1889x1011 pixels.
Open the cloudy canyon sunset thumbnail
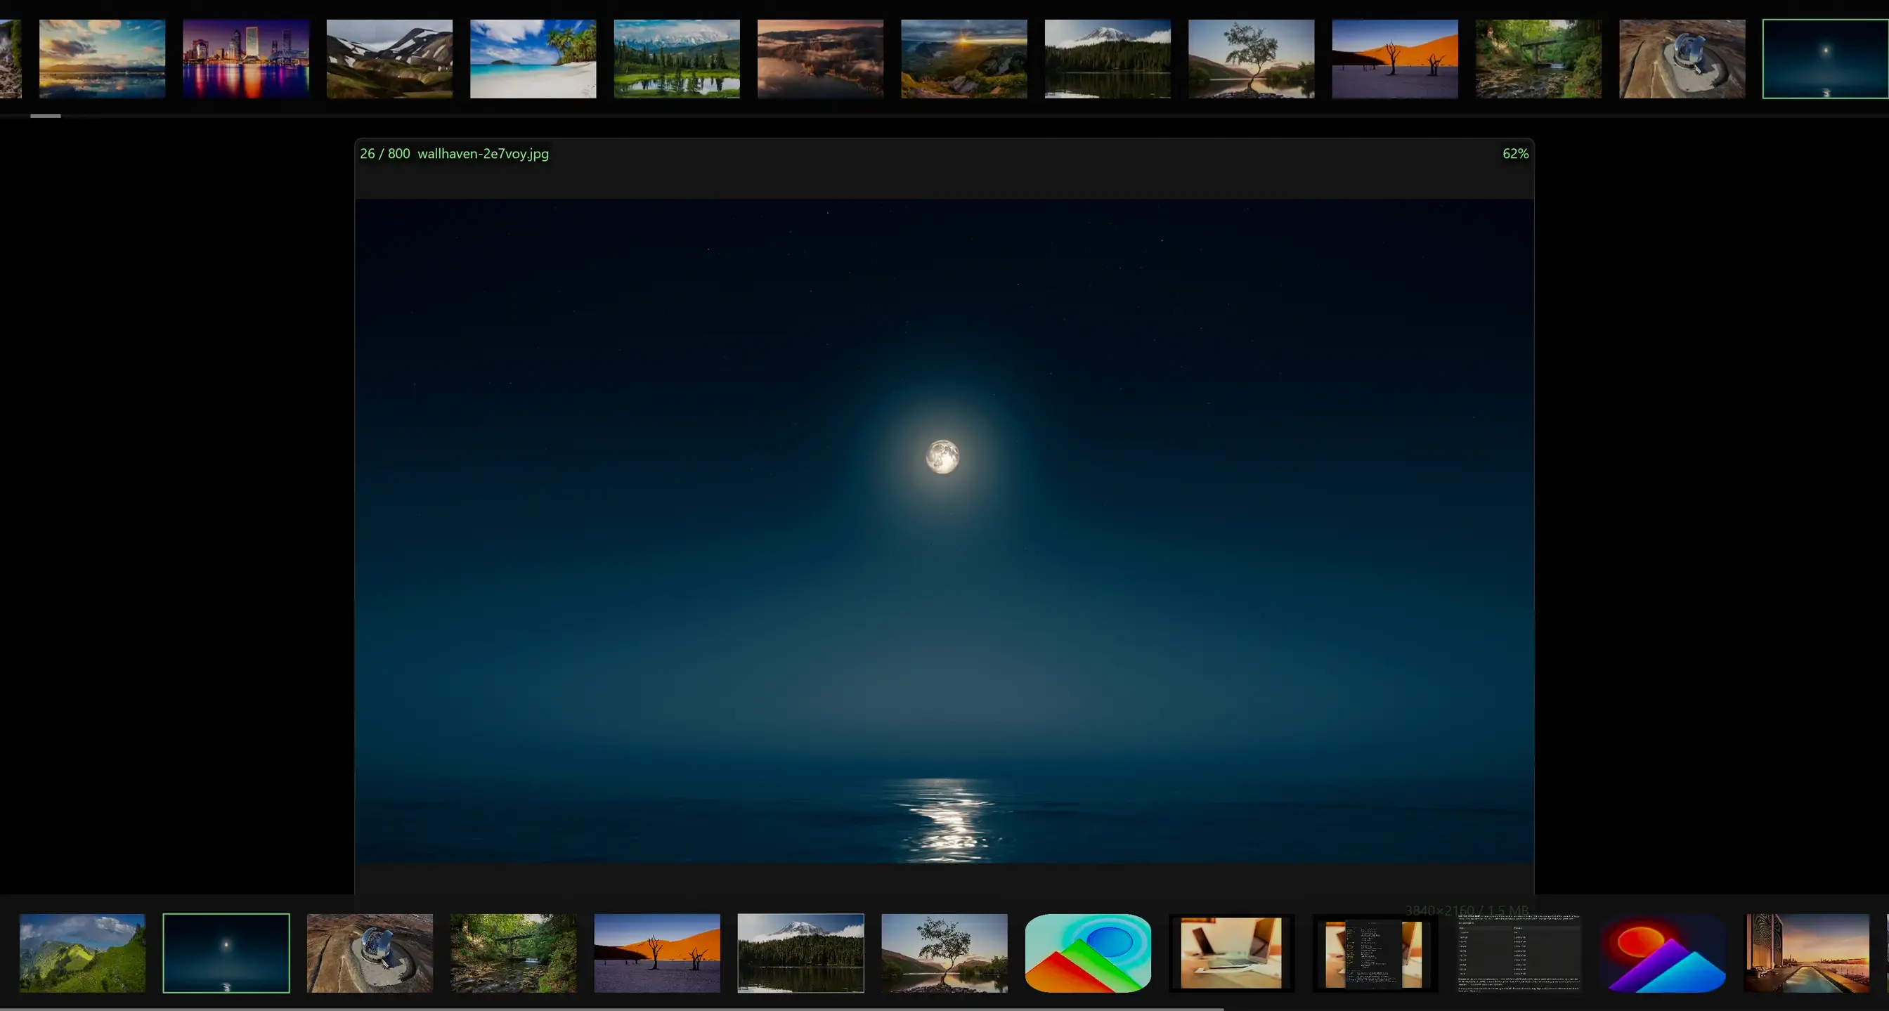821,58
